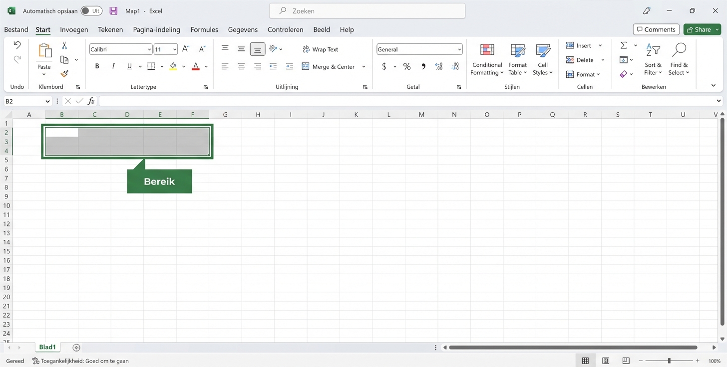The image size is (727, 367).
Task: Toggle italic formatting
Action: tap(113, 66)
